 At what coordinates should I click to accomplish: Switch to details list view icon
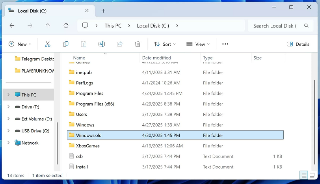(303, 175)
